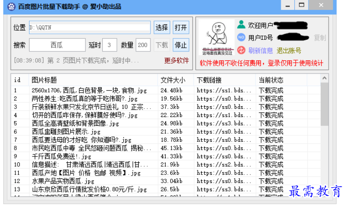Select row 切开的西瓜咋保存
The width and height of the screenshot is (346, 206).
pos(166,115)
